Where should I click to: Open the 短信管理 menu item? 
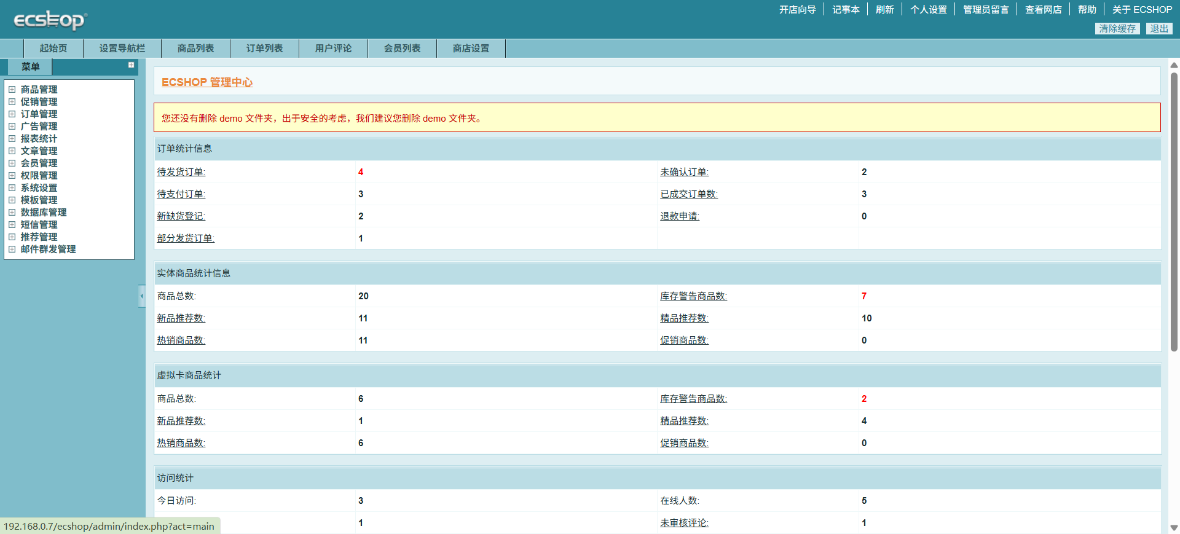coord(39,225)
